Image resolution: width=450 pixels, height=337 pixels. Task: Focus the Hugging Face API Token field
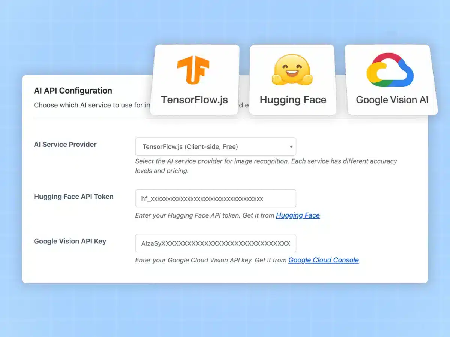coord(216,198)
